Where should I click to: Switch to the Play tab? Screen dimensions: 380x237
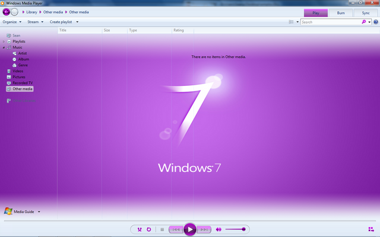pyautogui.click(x=316, y=13)
